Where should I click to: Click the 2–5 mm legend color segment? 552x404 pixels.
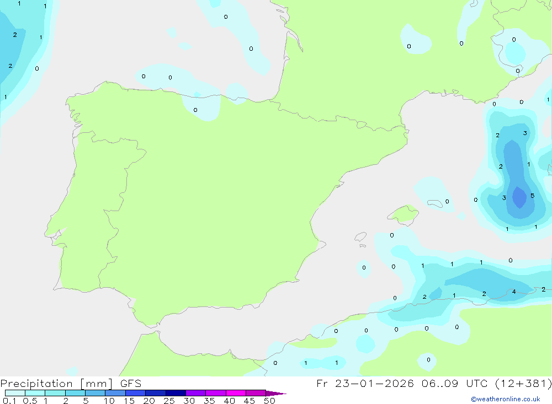[75, 393]
